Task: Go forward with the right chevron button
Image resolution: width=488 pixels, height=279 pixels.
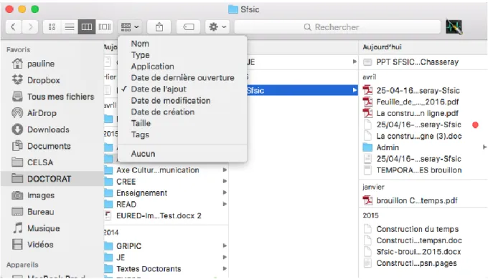Action: (30, 27)
